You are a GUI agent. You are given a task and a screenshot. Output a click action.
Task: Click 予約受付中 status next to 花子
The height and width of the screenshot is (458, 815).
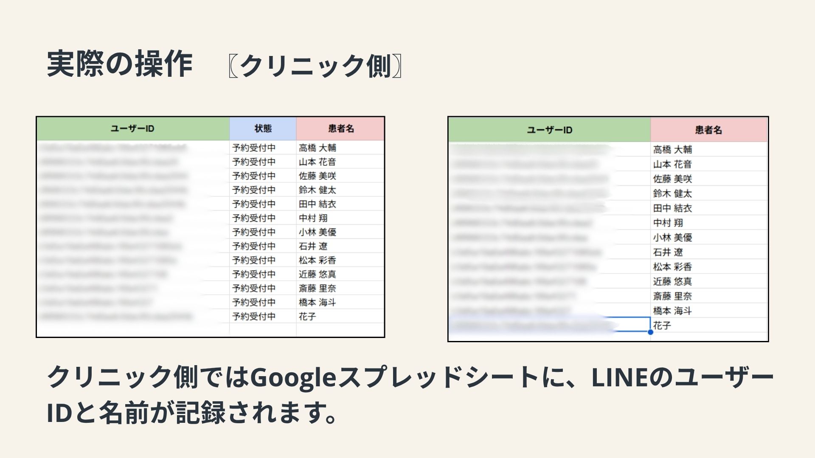tap(254, 316)
